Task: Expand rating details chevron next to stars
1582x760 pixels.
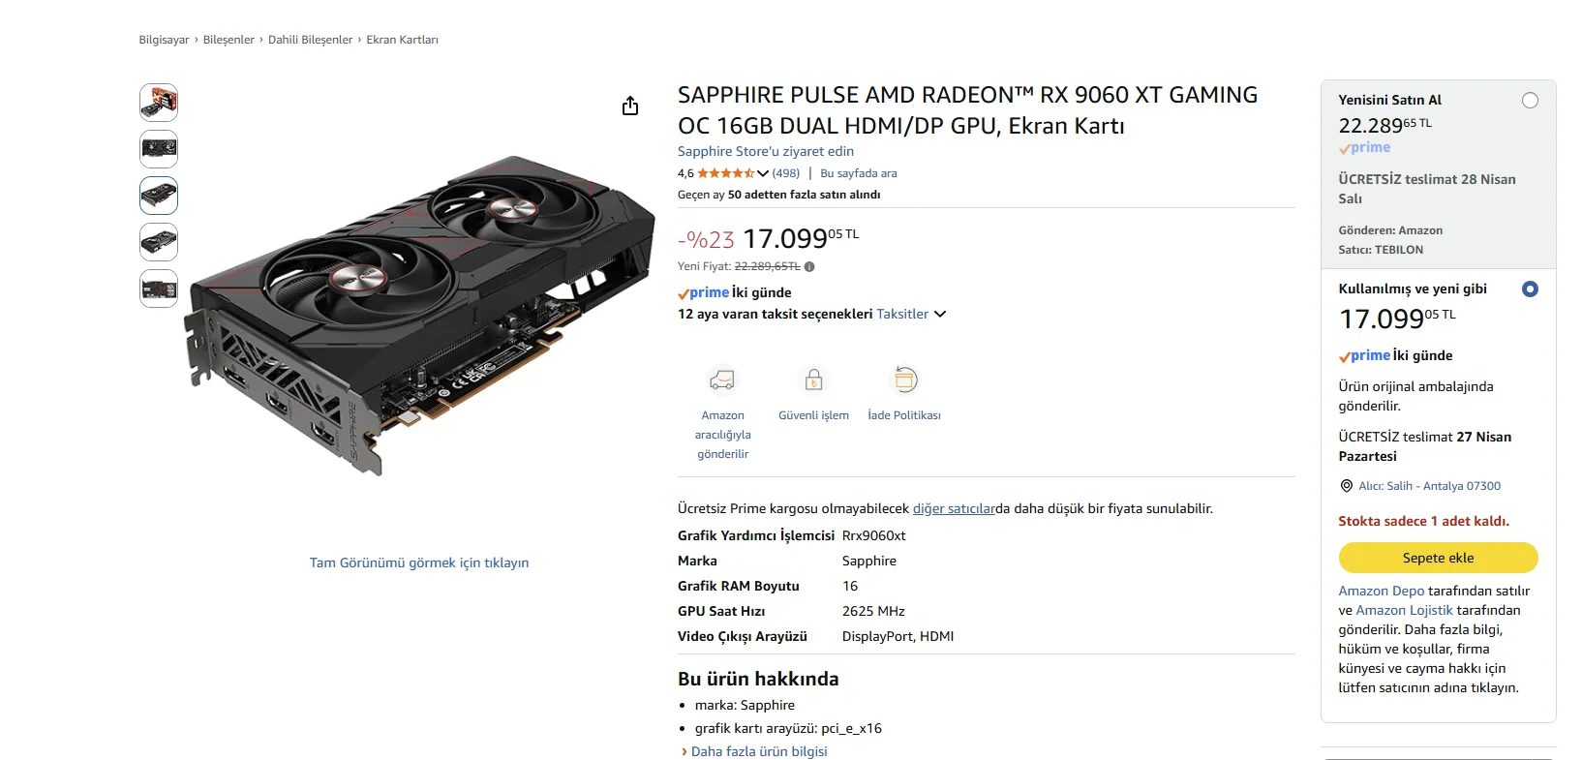Action: (x=763, y=174)
